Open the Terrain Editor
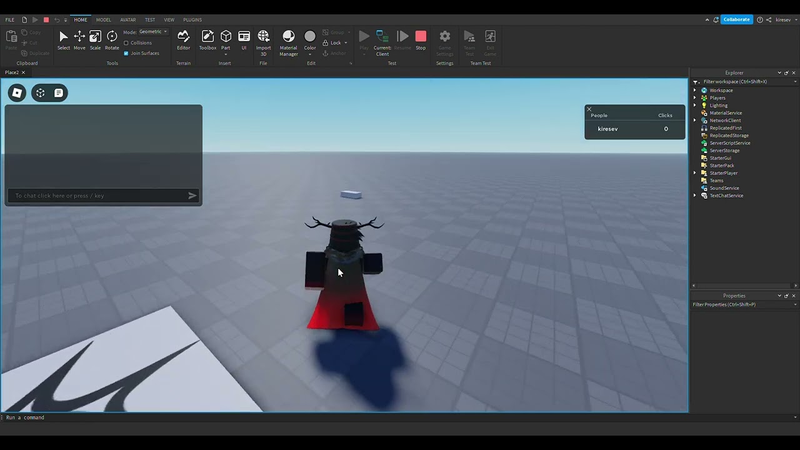The width and height of the screenshot is (800, 450). [183, 41]
